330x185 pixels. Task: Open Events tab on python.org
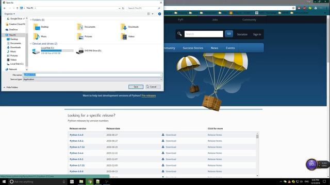[x=230, y=48]
